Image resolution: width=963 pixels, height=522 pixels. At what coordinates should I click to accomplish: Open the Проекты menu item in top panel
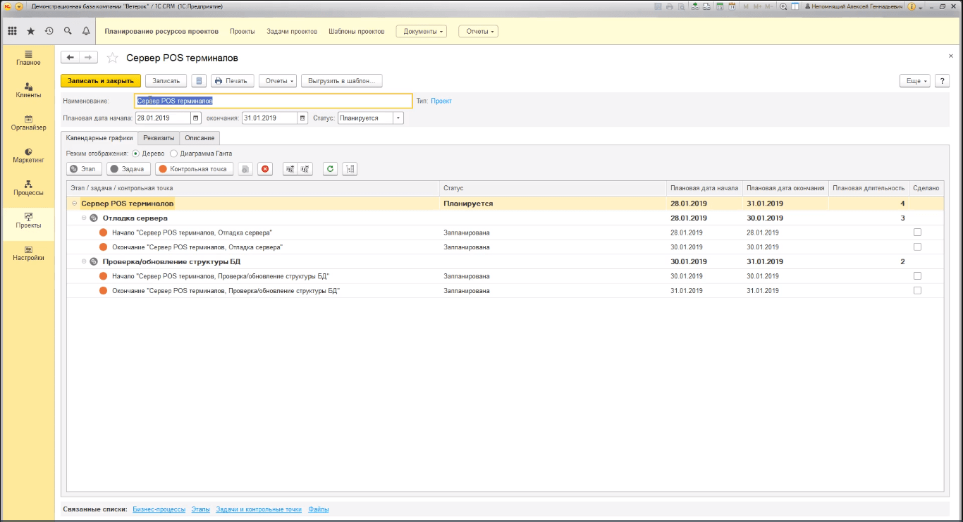pos(243,31)
